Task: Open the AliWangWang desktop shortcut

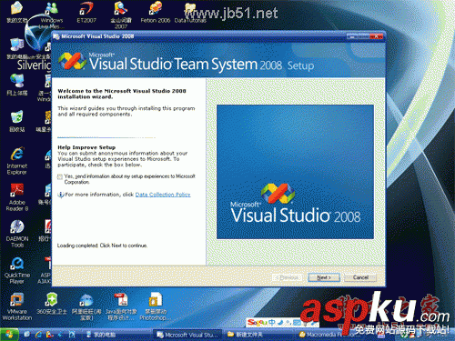Action: coord(86,306)
